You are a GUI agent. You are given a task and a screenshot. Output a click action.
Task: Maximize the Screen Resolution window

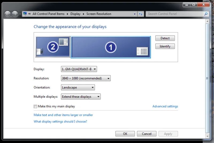(x=194, y=5)
